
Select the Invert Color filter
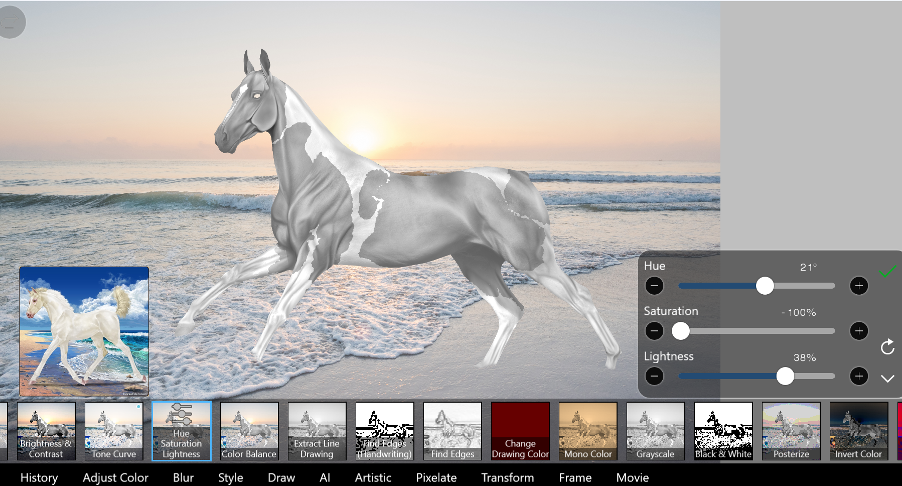tap(858, 431)
